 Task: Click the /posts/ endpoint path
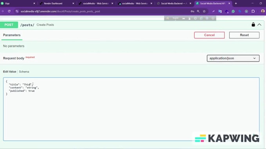click(27, 25)
